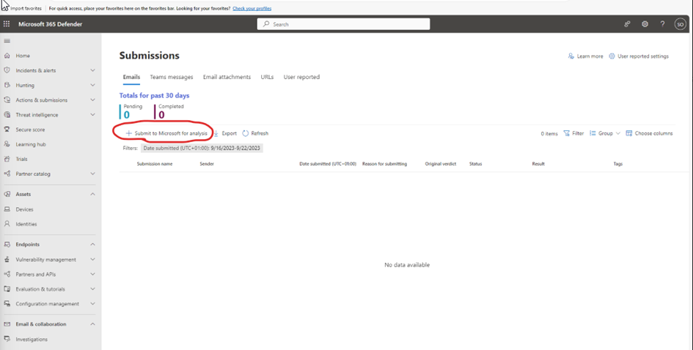This screenshot has width=693, height=350.
Task: Click the Assets section icon
Action: [x=7, y=194]
